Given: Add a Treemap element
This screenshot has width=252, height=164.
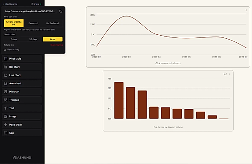Looking at the screenshot, I should [22, 100].
